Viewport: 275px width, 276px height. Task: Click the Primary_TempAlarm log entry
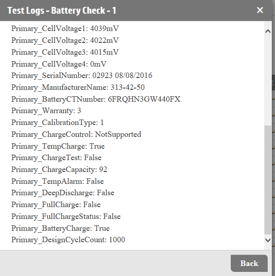click(57, 181)
